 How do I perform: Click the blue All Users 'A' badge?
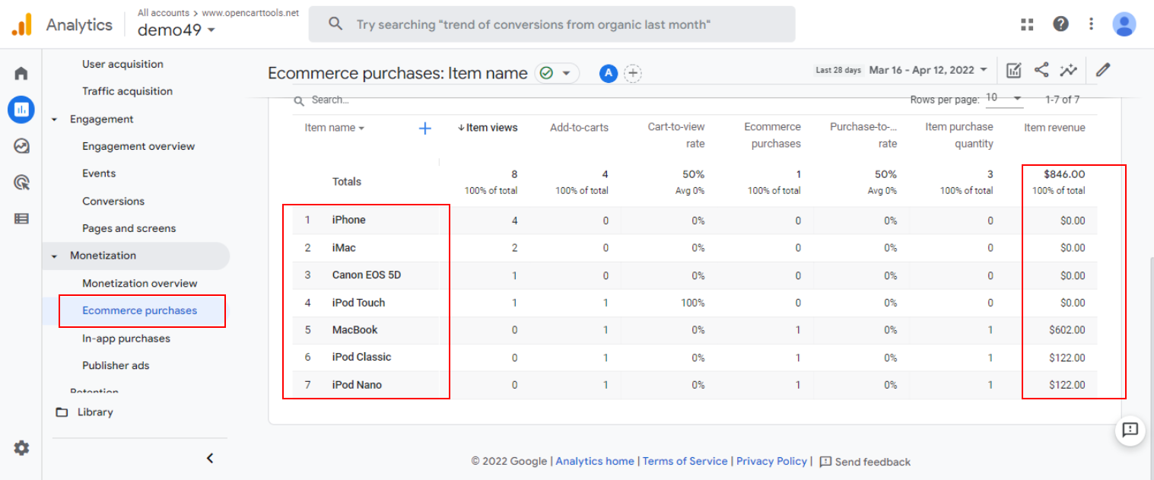coord(608,73)
